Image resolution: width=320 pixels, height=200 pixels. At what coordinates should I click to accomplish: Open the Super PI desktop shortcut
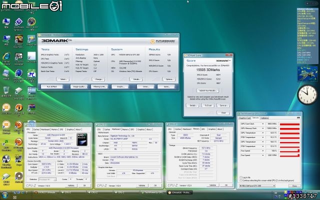coord(31,74)
